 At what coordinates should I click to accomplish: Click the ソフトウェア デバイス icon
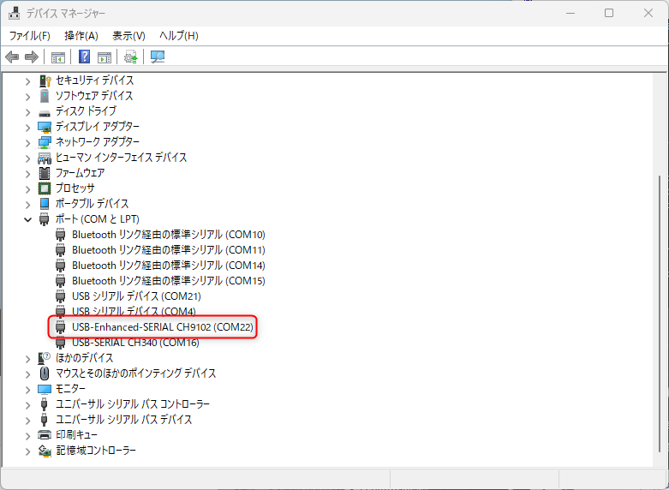(45, 96)
